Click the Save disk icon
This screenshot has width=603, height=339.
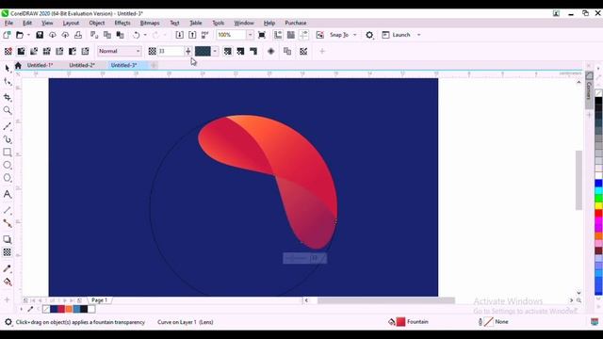[x=40, y=35]
